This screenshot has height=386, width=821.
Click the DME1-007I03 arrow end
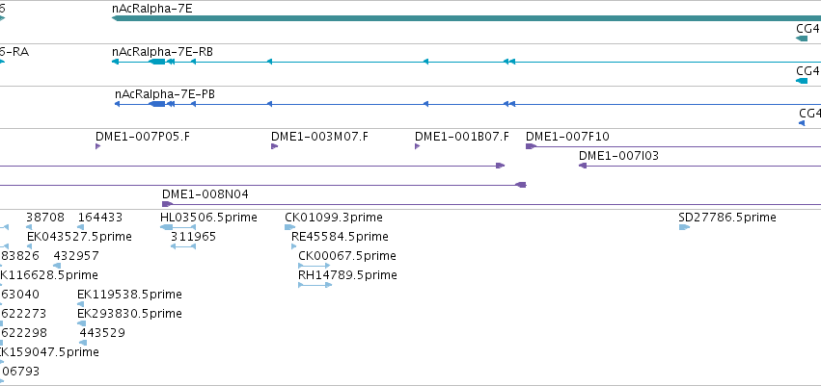pos(583,166)
